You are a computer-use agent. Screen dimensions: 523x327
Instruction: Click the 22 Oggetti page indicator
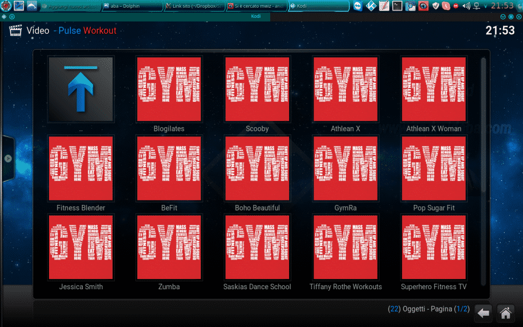(429, 309)
